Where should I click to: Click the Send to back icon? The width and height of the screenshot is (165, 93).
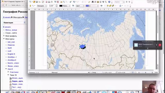coord(113,6)
